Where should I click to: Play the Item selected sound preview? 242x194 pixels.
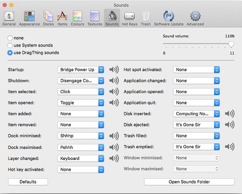tap(114, 92)
